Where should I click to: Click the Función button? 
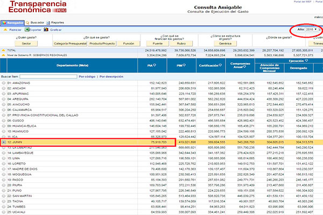(x=129, y=44)
